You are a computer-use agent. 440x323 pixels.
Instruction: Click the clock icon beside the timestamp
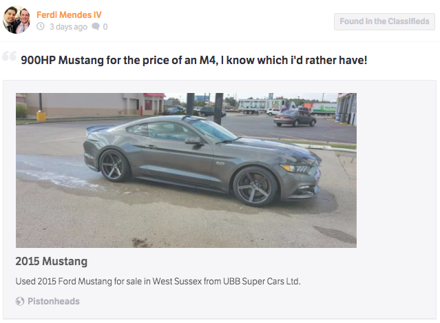[41, 27]
